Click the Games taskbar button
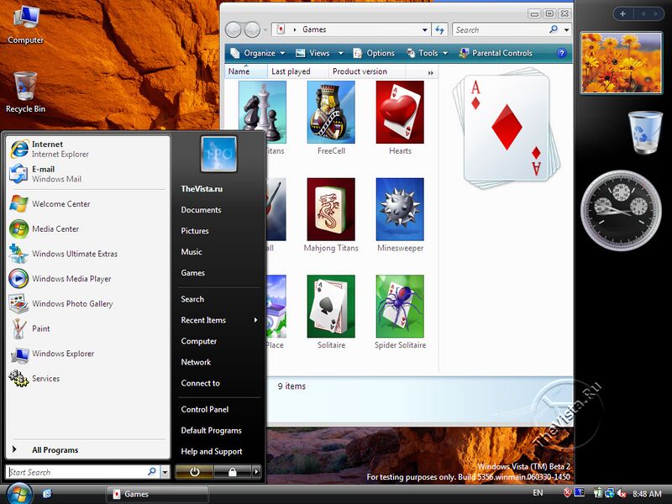This screenshot has width=672, height=504. tap(157, 494)
